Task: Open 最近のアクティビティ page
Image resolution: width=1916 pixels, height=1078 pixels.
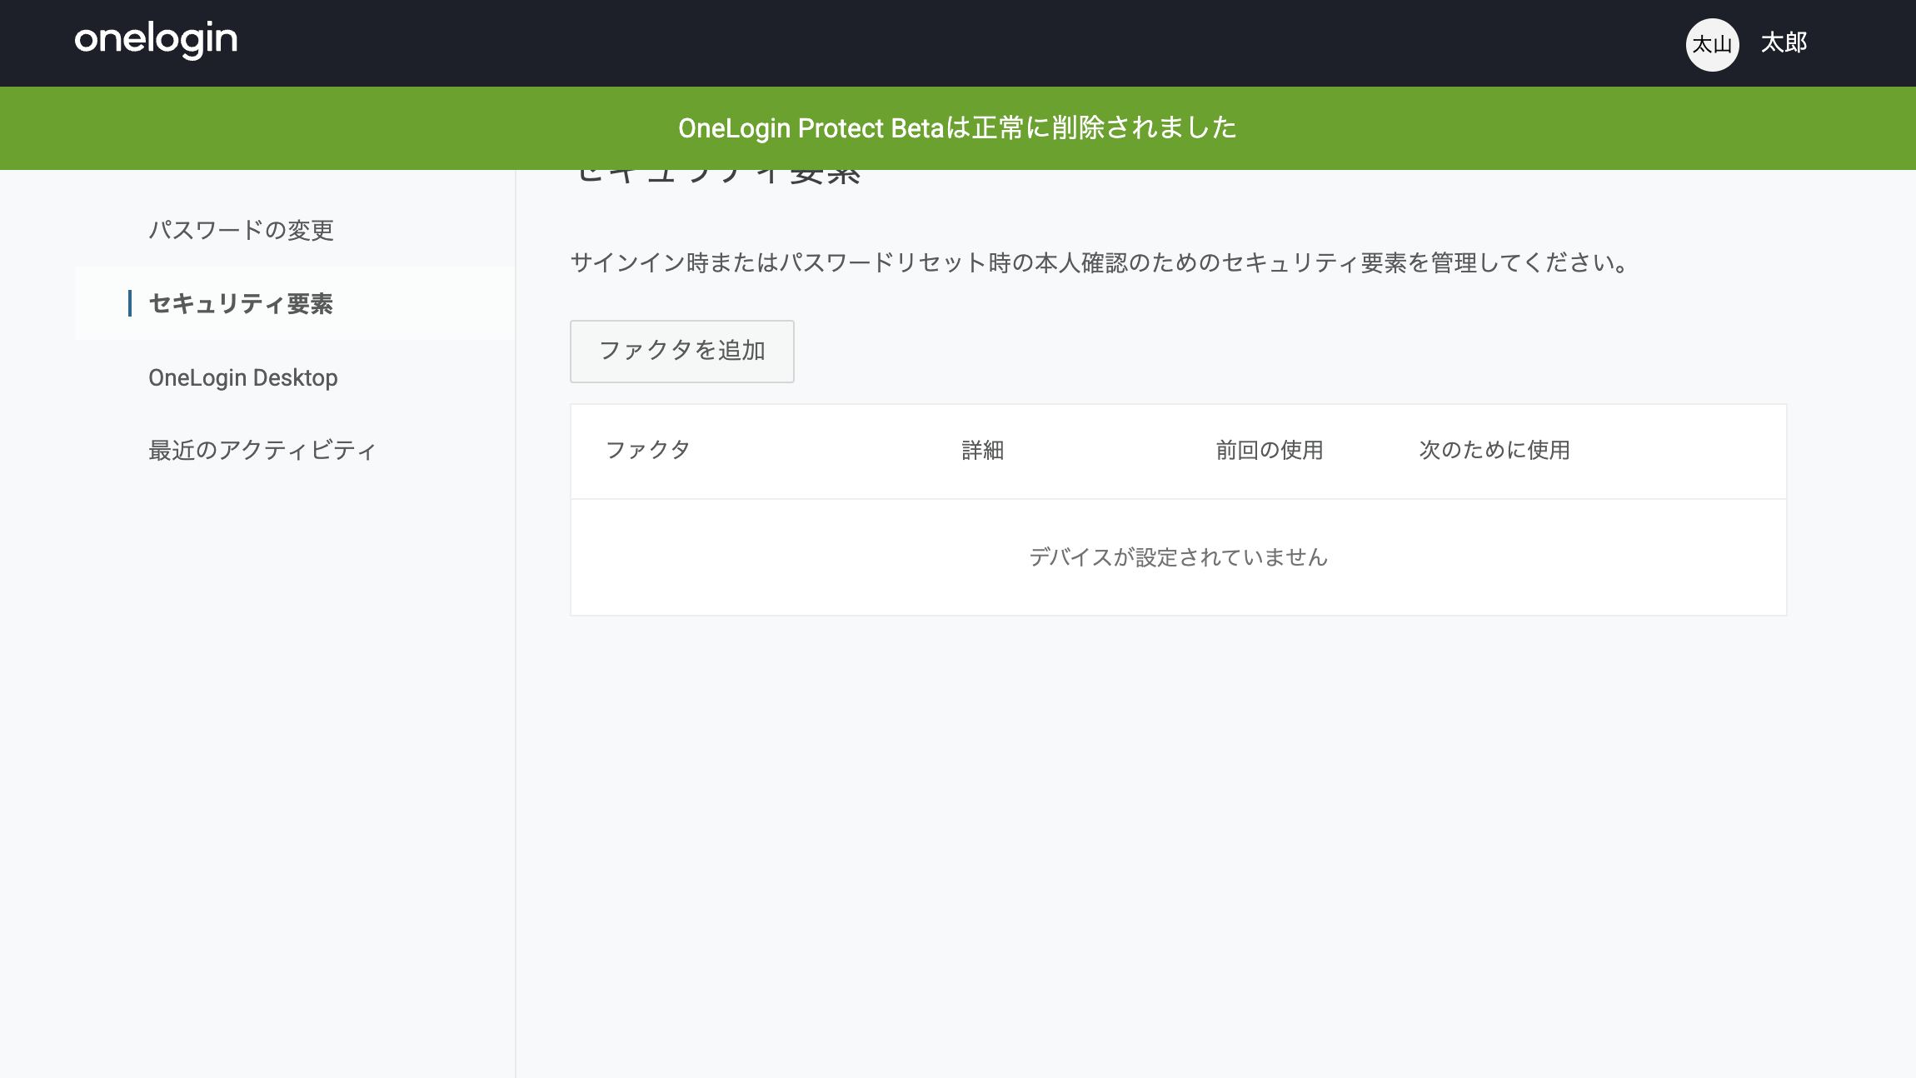Action: point(262,450)
